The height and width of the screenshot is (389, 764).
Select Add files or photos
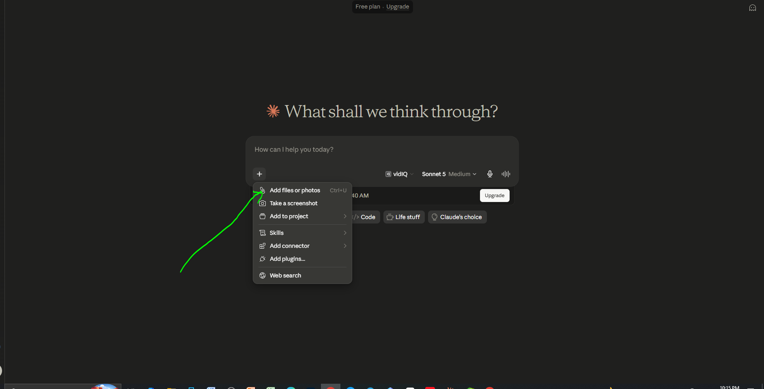[302, 190]
